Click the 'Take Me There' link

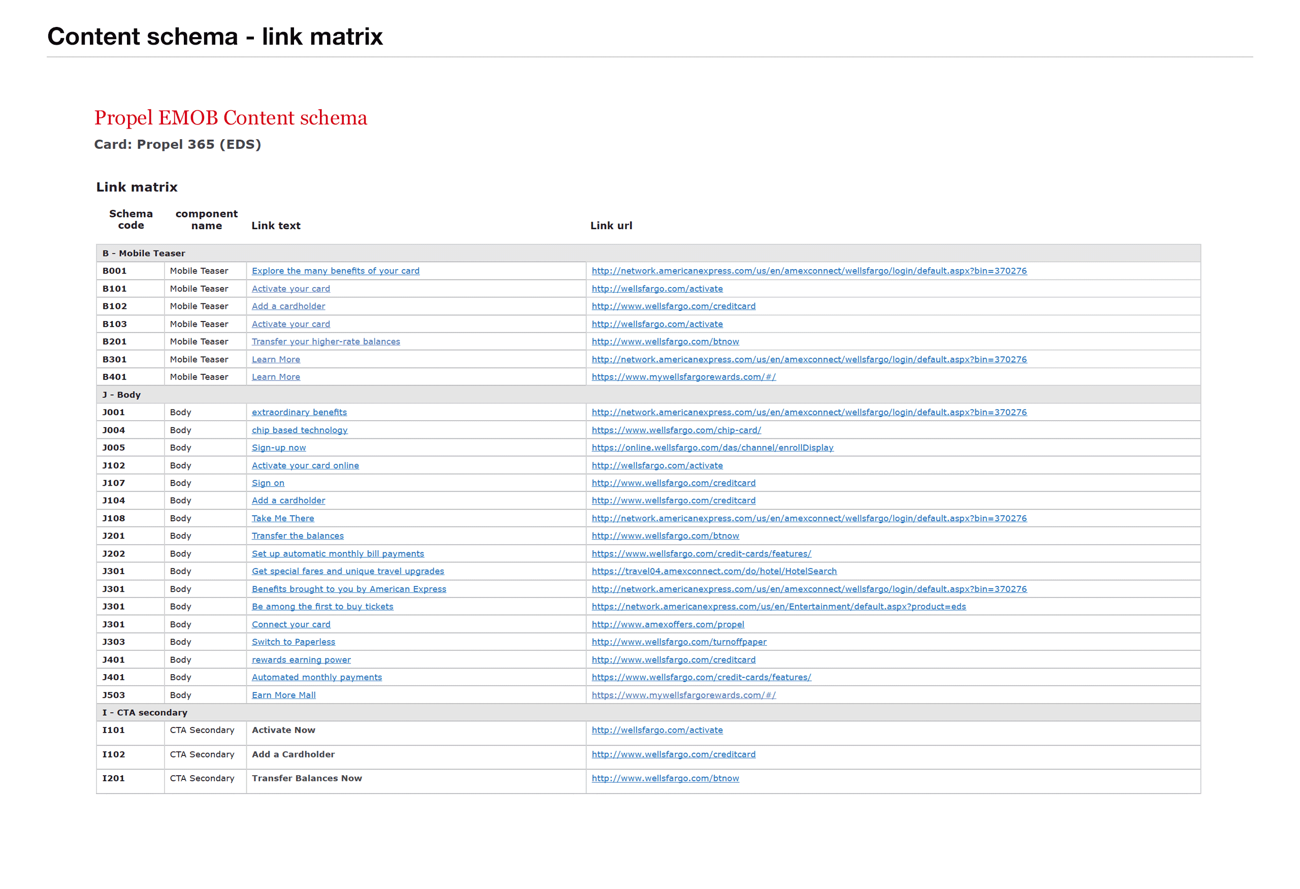[282, 519]
